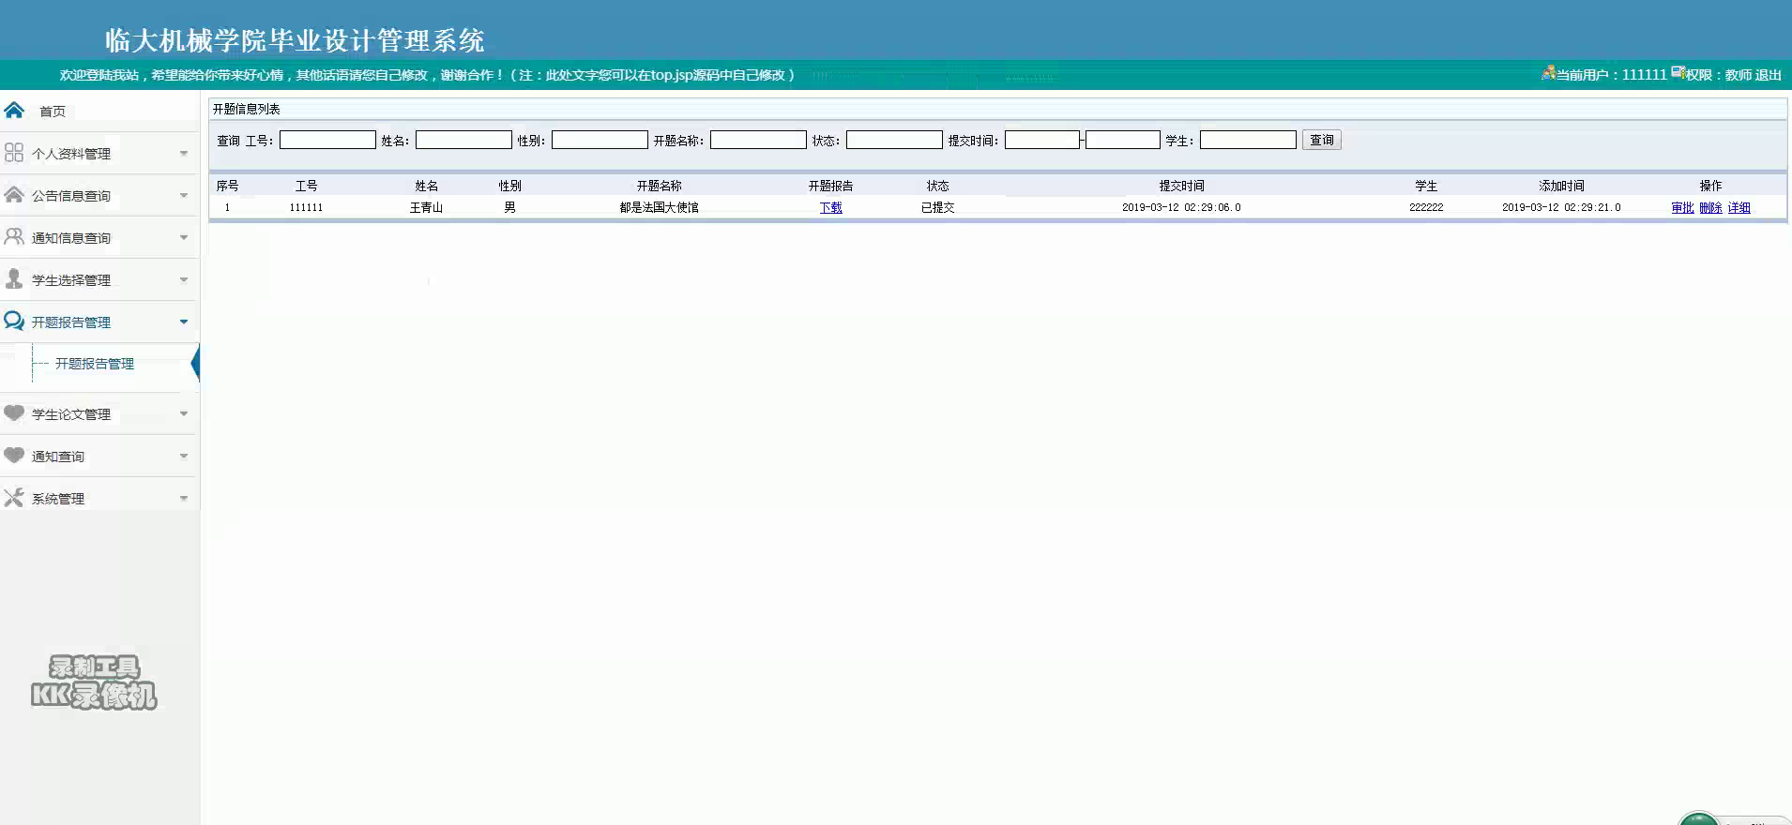Expand the 个人资料管理 dropdown arrow

tap(184, 153)
